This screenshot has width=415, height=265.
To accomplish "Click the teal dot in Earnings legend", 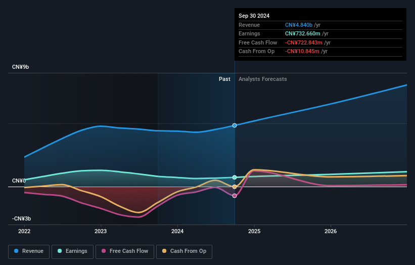I will [x=60, y=251].
